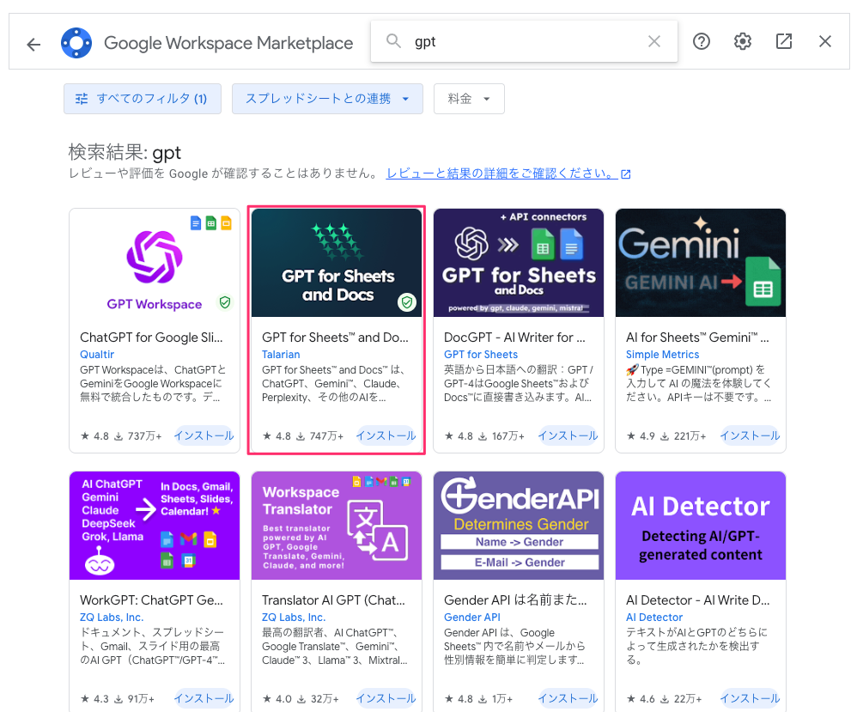
Task: Open GPT for Sheets developer link
Action: [x=481, y=355]
